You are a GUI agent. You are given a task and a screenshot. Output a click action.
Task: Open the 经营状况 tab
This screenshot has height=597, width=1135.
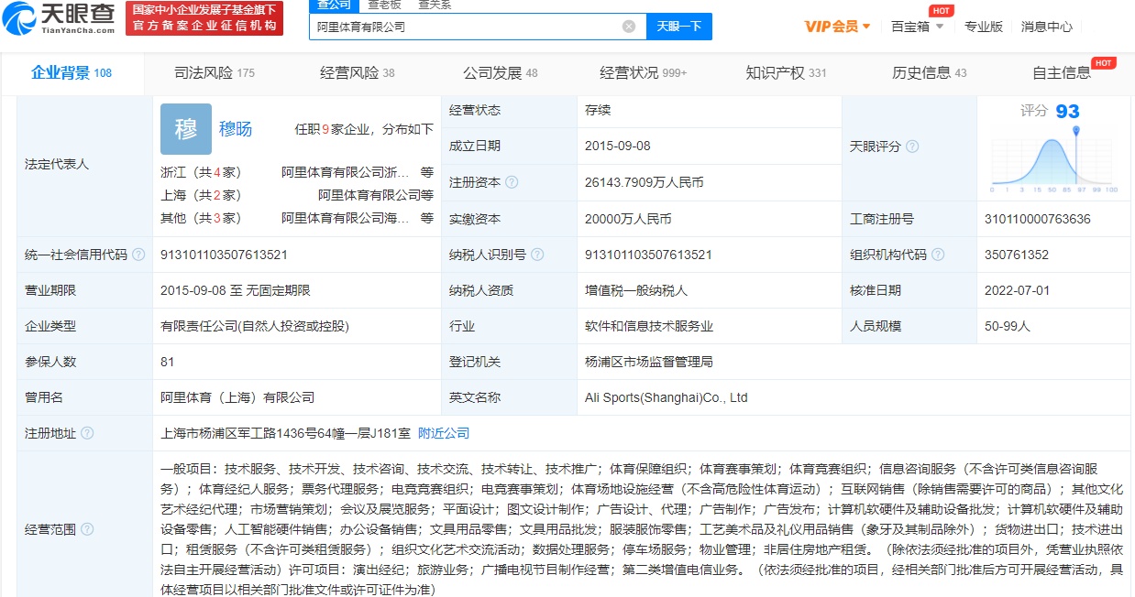click(x=644, y=72)
